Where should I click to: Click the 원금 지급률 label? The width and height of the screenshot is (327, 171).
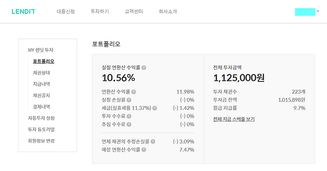[x=225, y=108]
